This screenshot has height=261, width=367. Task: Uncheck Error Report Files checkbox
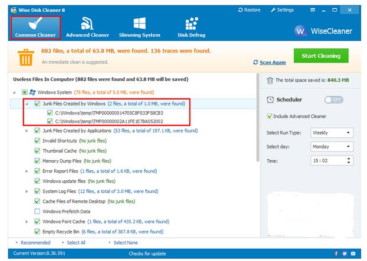(x=37, y=171)
